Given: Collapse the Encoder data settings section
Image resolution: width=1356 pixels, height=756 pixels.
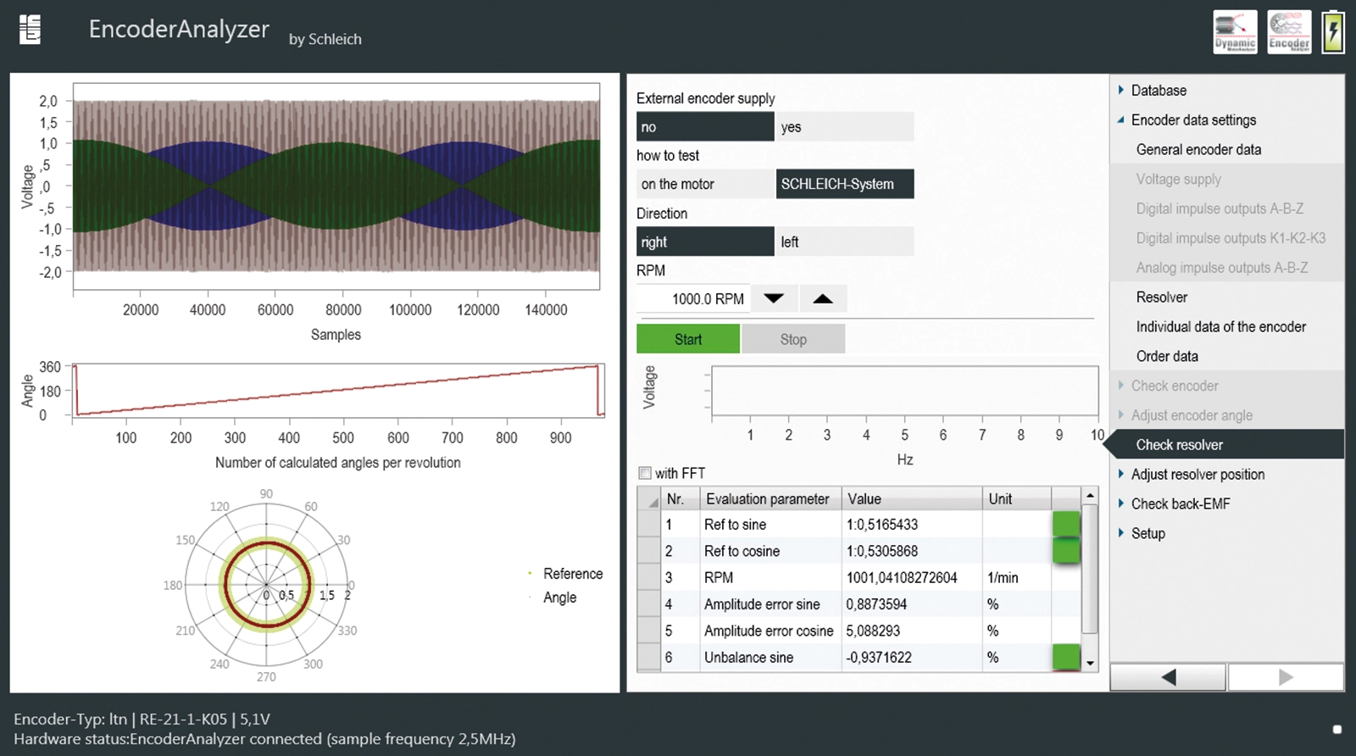Looking at the screenshot, I should pyautogui.click(x=1192, y=120).
